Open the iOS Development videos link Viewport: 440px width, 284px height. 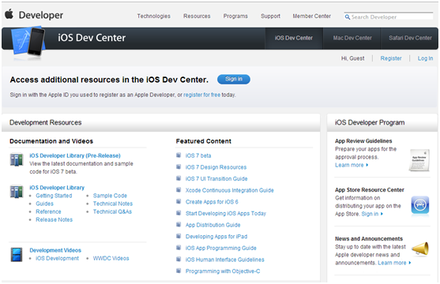coord(57,258)
